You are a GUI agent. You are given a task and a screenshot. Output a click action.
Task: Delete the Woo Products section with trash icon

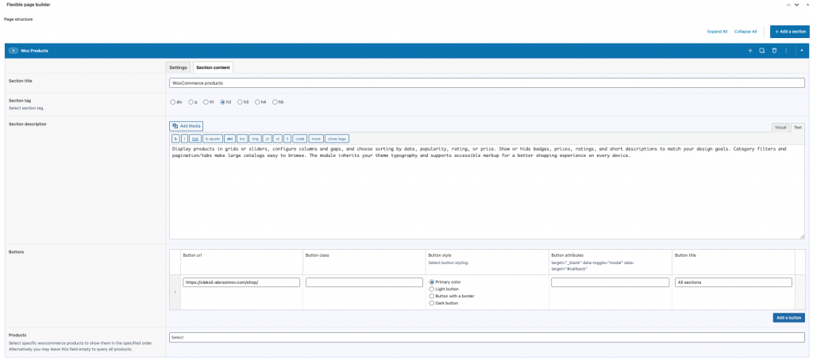pos(774,51)
